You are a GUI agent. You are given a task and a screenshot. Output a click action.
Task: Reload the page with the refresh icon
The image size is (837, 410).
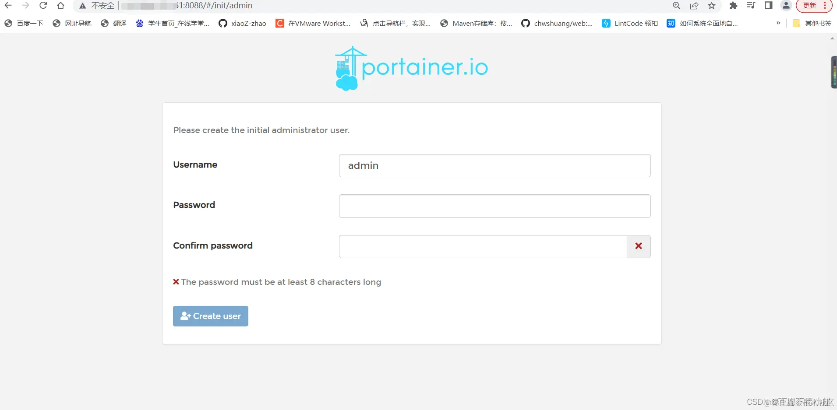[x=43, y=6]
